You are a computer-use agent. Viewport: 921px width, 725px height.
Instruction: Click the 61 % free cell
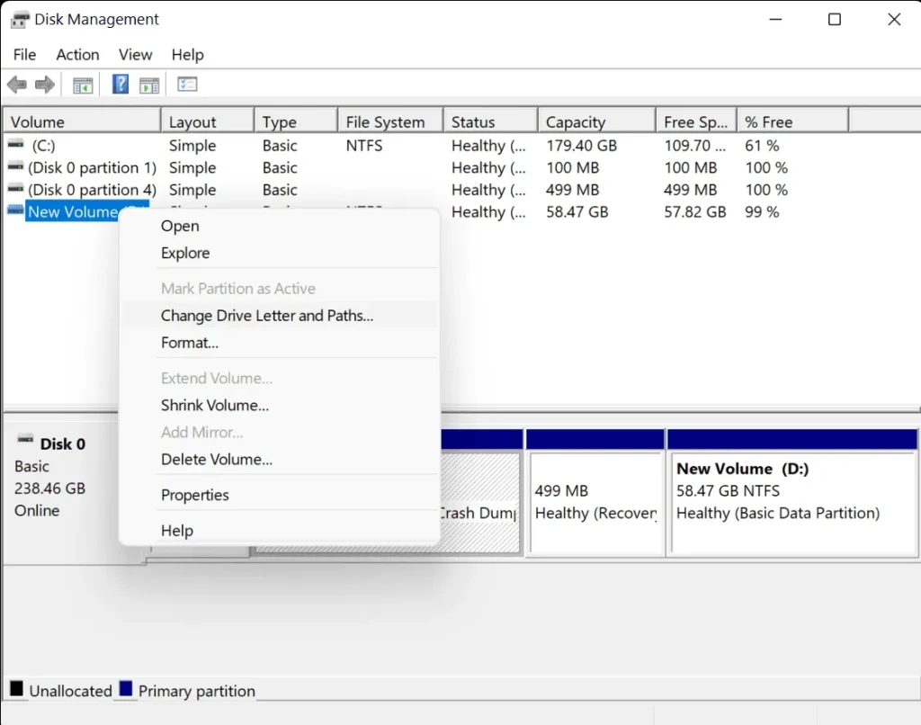point(763,146)
